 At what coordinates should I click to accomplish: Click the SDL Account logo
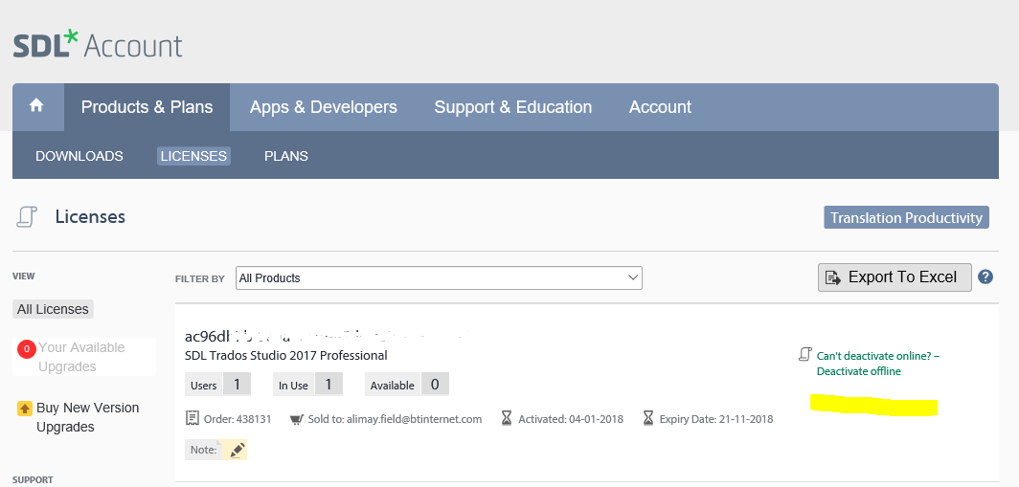pos(98,46)
